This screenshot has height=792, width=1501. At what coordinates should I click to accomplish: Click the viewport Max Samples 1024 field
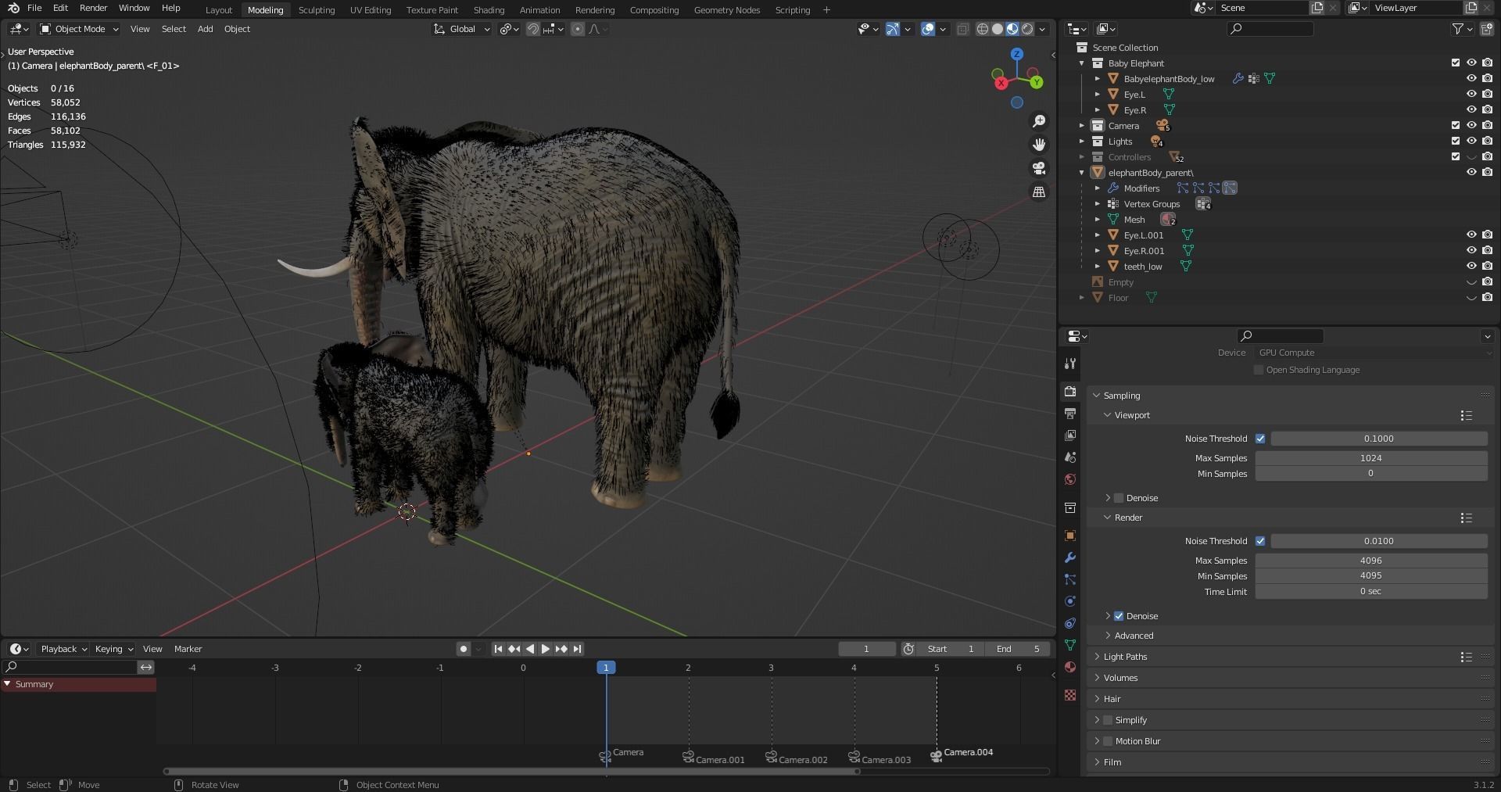coord(1371,458)
